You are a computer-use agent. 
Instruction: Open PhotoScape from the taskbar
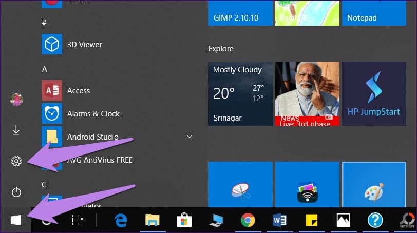[408, 220]
